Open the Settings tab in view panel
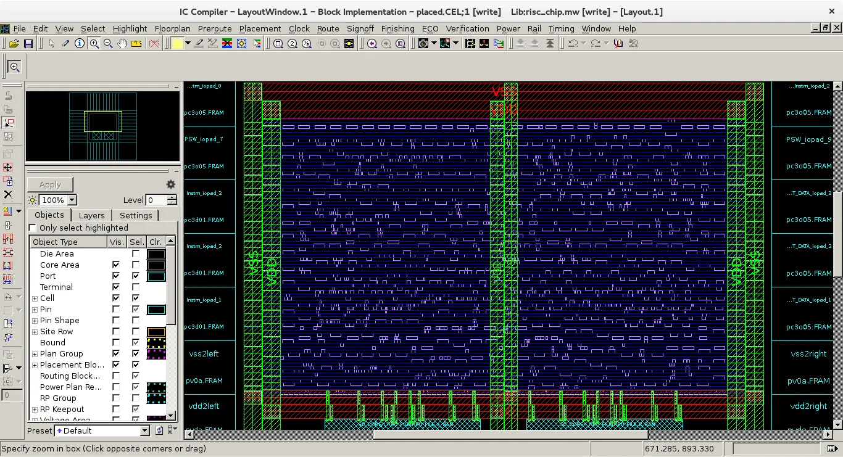The image size is (843, 457). click(x=136, y=215)
